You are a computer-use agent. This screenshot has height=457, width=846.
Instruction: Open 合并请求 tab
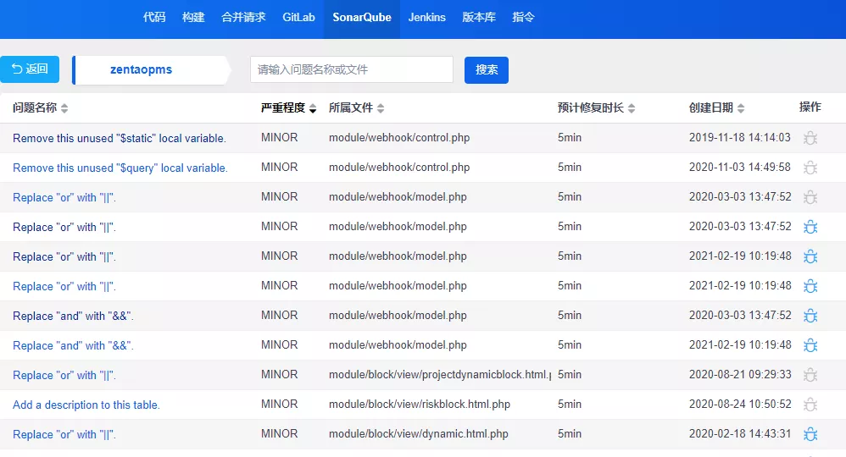[243, 17]
